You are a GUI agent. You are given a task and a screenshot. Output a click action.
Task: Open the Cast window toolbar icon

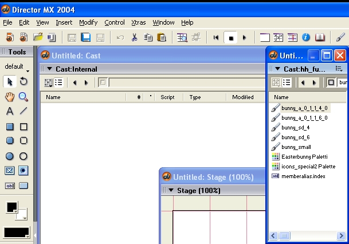(278, 37)
